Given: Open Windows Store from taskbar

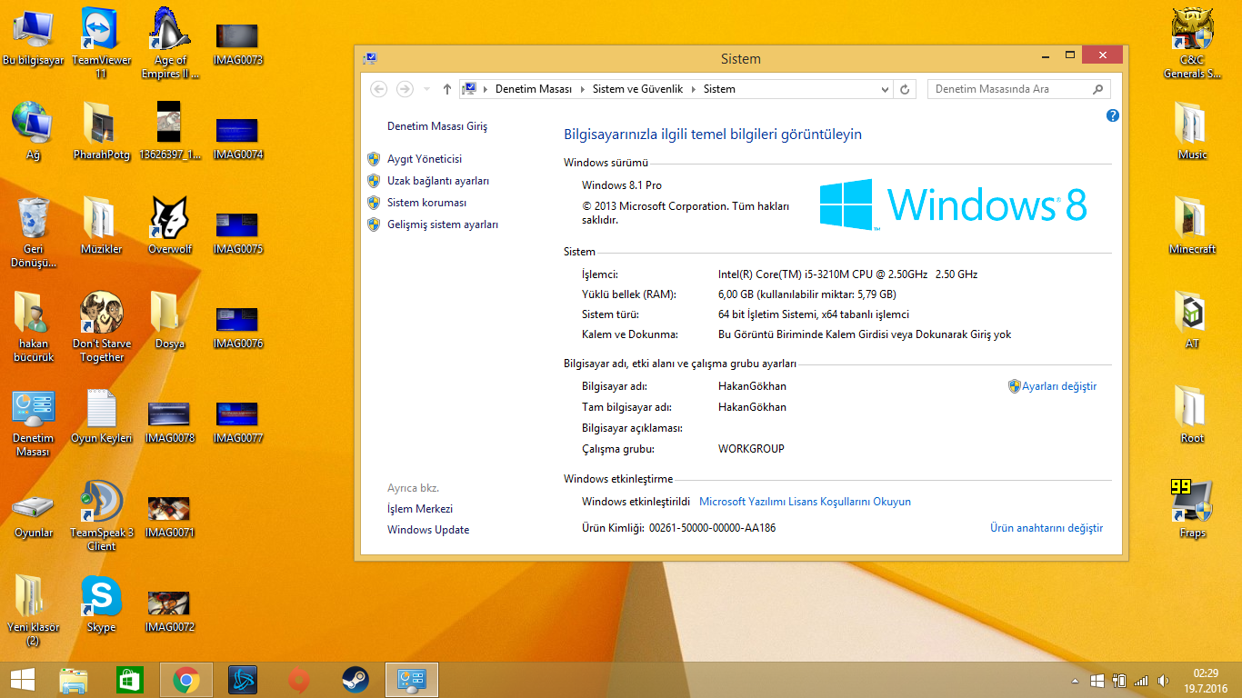Looking at the screenshot, I should coord(130,679).
